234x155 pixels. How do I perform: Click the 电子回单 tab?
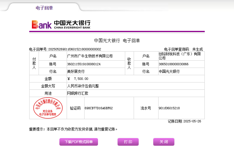44,8
